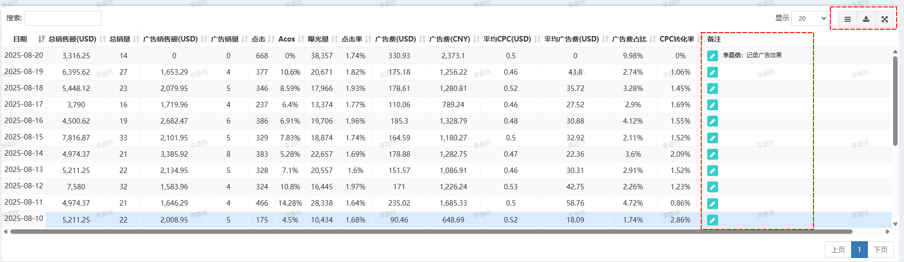Click the fullscreen expand icon
The image size is (904, 262).
(x=885, y=19)
